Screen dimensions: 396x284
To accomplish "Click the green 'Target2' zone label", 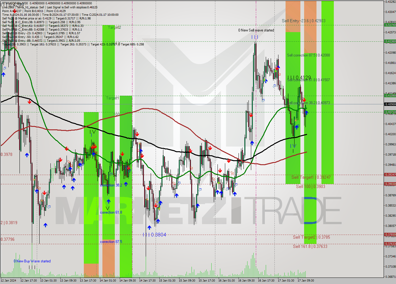I will click(x=114, y=27).
